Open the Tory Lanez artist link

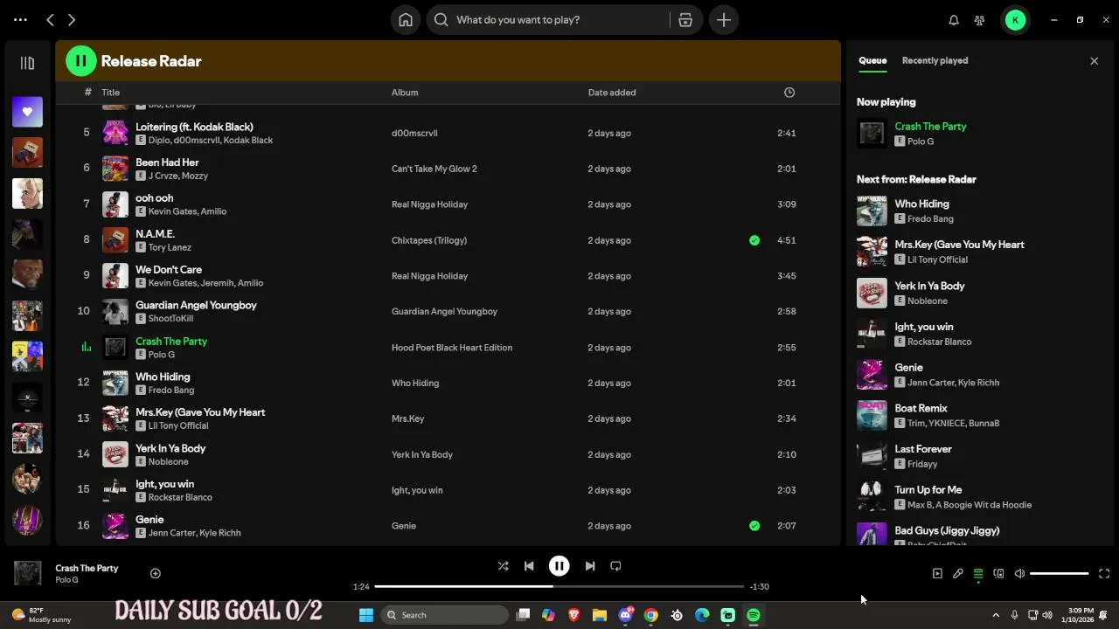(x=170, y=247)
